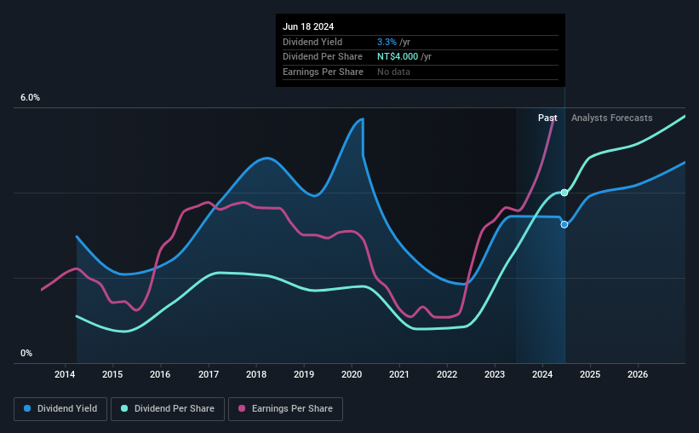Toggle the Earnings Per Share legend series
This screenshot has height=433, width=699.
click(x=285, y=409)
